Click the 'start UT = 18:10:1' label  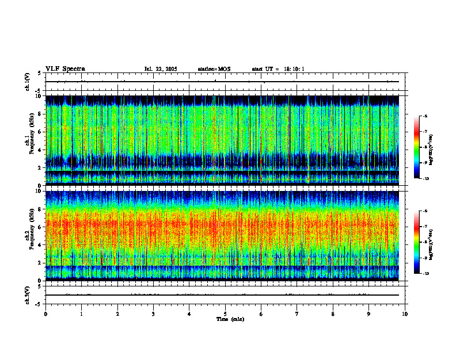pos(278,69)
